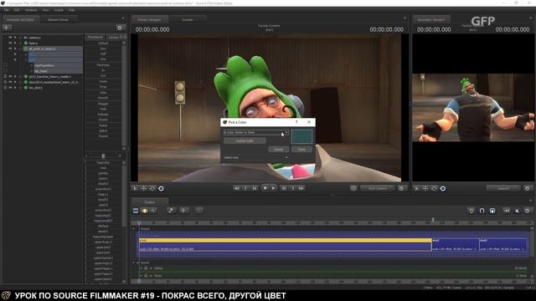Select the circle screen tool under primary viewport
536x301 pixels.
pyautogui.click(x=161, y=188)
